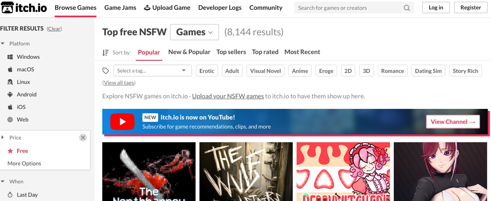Click itch.io is now on YouTube headline

pos(198,117)
